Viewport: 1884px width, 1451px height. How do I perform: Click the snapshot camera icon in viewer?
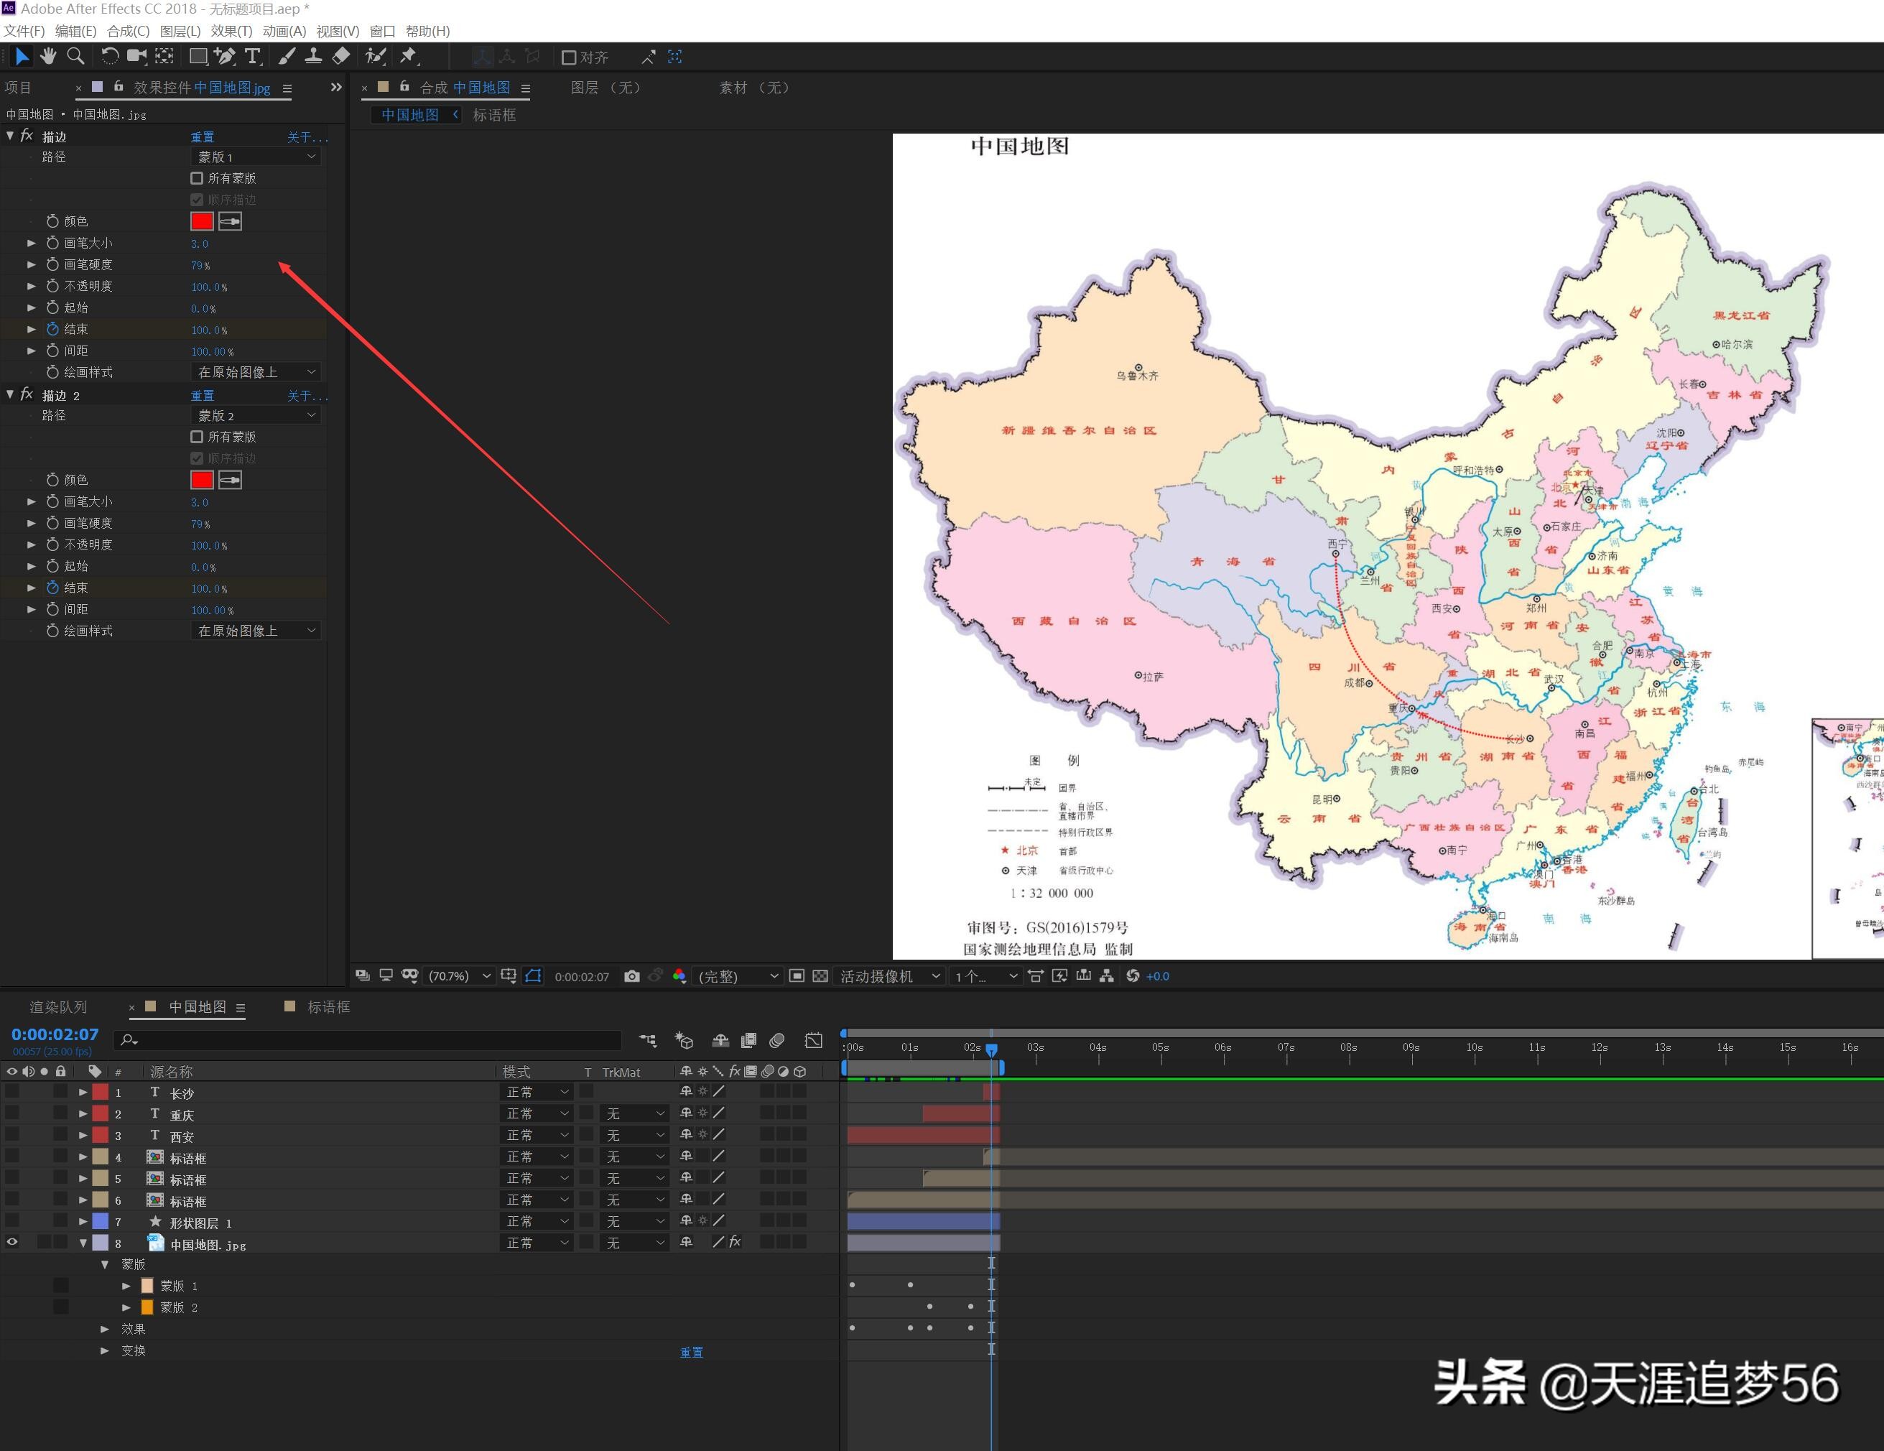pyautogui.click(x=631, y=975)
